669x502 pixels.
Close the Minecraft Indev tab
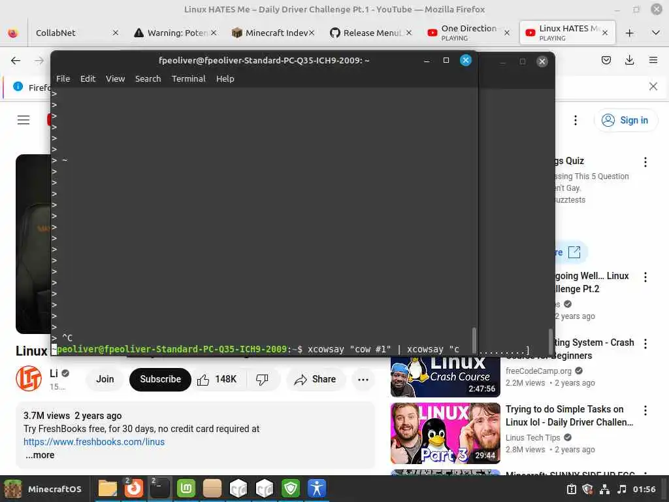click(x=312, y=33)
